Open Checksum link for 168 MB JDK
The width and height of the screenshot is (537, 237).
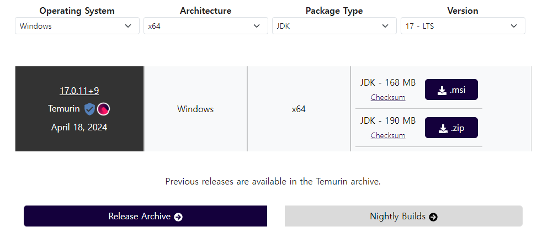(x=387, y=97)
